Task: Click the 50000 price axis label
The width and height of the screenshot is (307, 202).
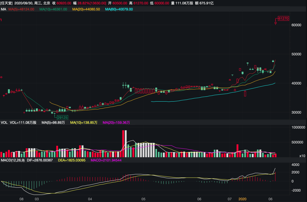Action: (x=296, y=54)
